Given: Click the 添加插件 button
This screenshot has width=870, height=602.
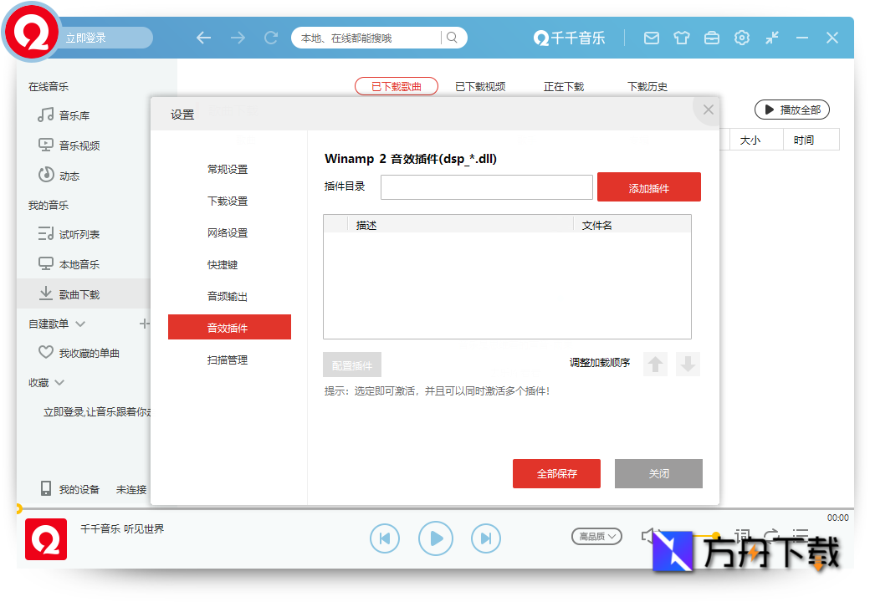Looking at the screenshot, I should click(x=648, y=186).
